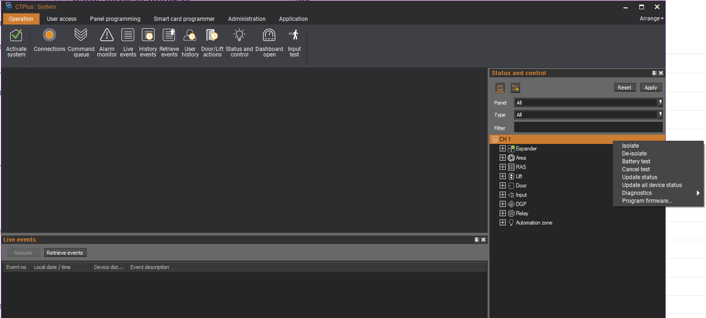This screenshot has height=318, width=706.
Task: Open the Panel dropdown list
Action: [660, 103]
